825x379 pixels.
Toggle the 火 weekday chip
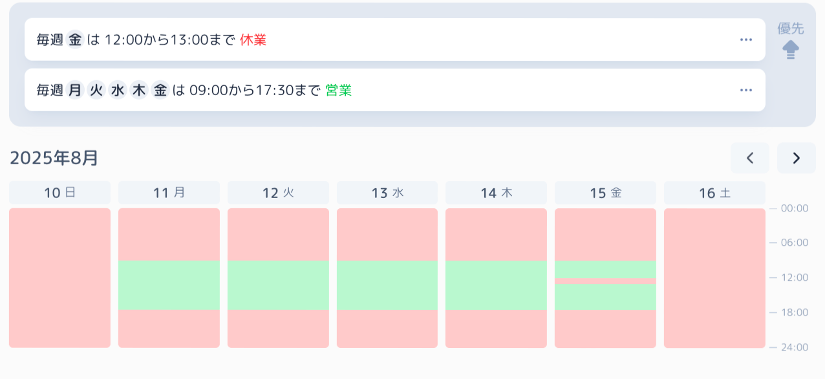coord(96,90)
